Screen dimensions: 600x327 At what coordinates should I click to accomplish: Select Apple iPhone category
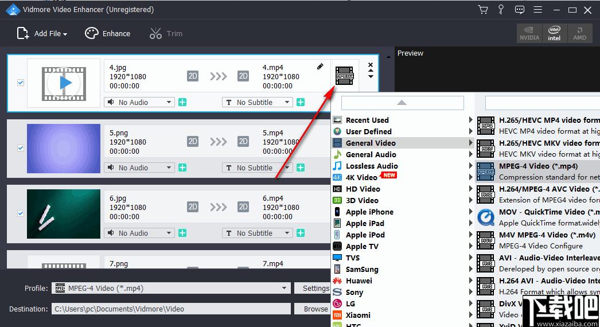click(x=403, y=212)
